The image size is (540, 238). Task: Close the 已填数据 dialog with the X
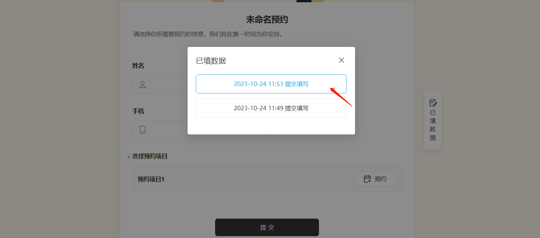[x=341, y=60]
